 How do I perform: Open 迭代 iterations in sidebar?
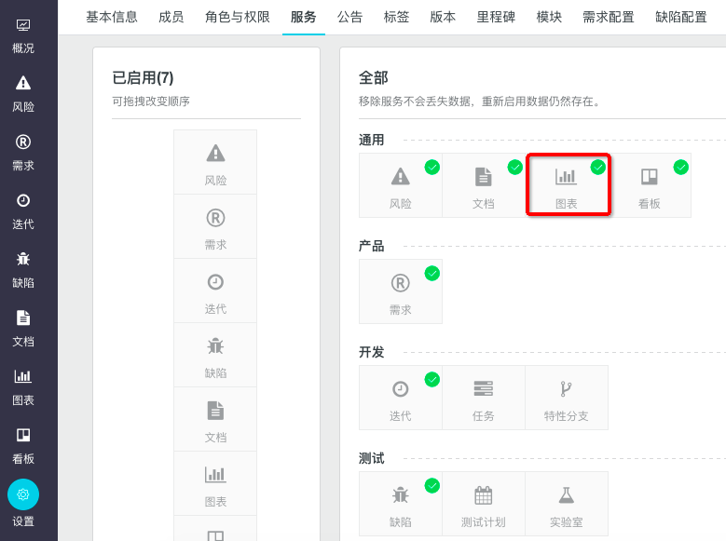coord(23,211)
